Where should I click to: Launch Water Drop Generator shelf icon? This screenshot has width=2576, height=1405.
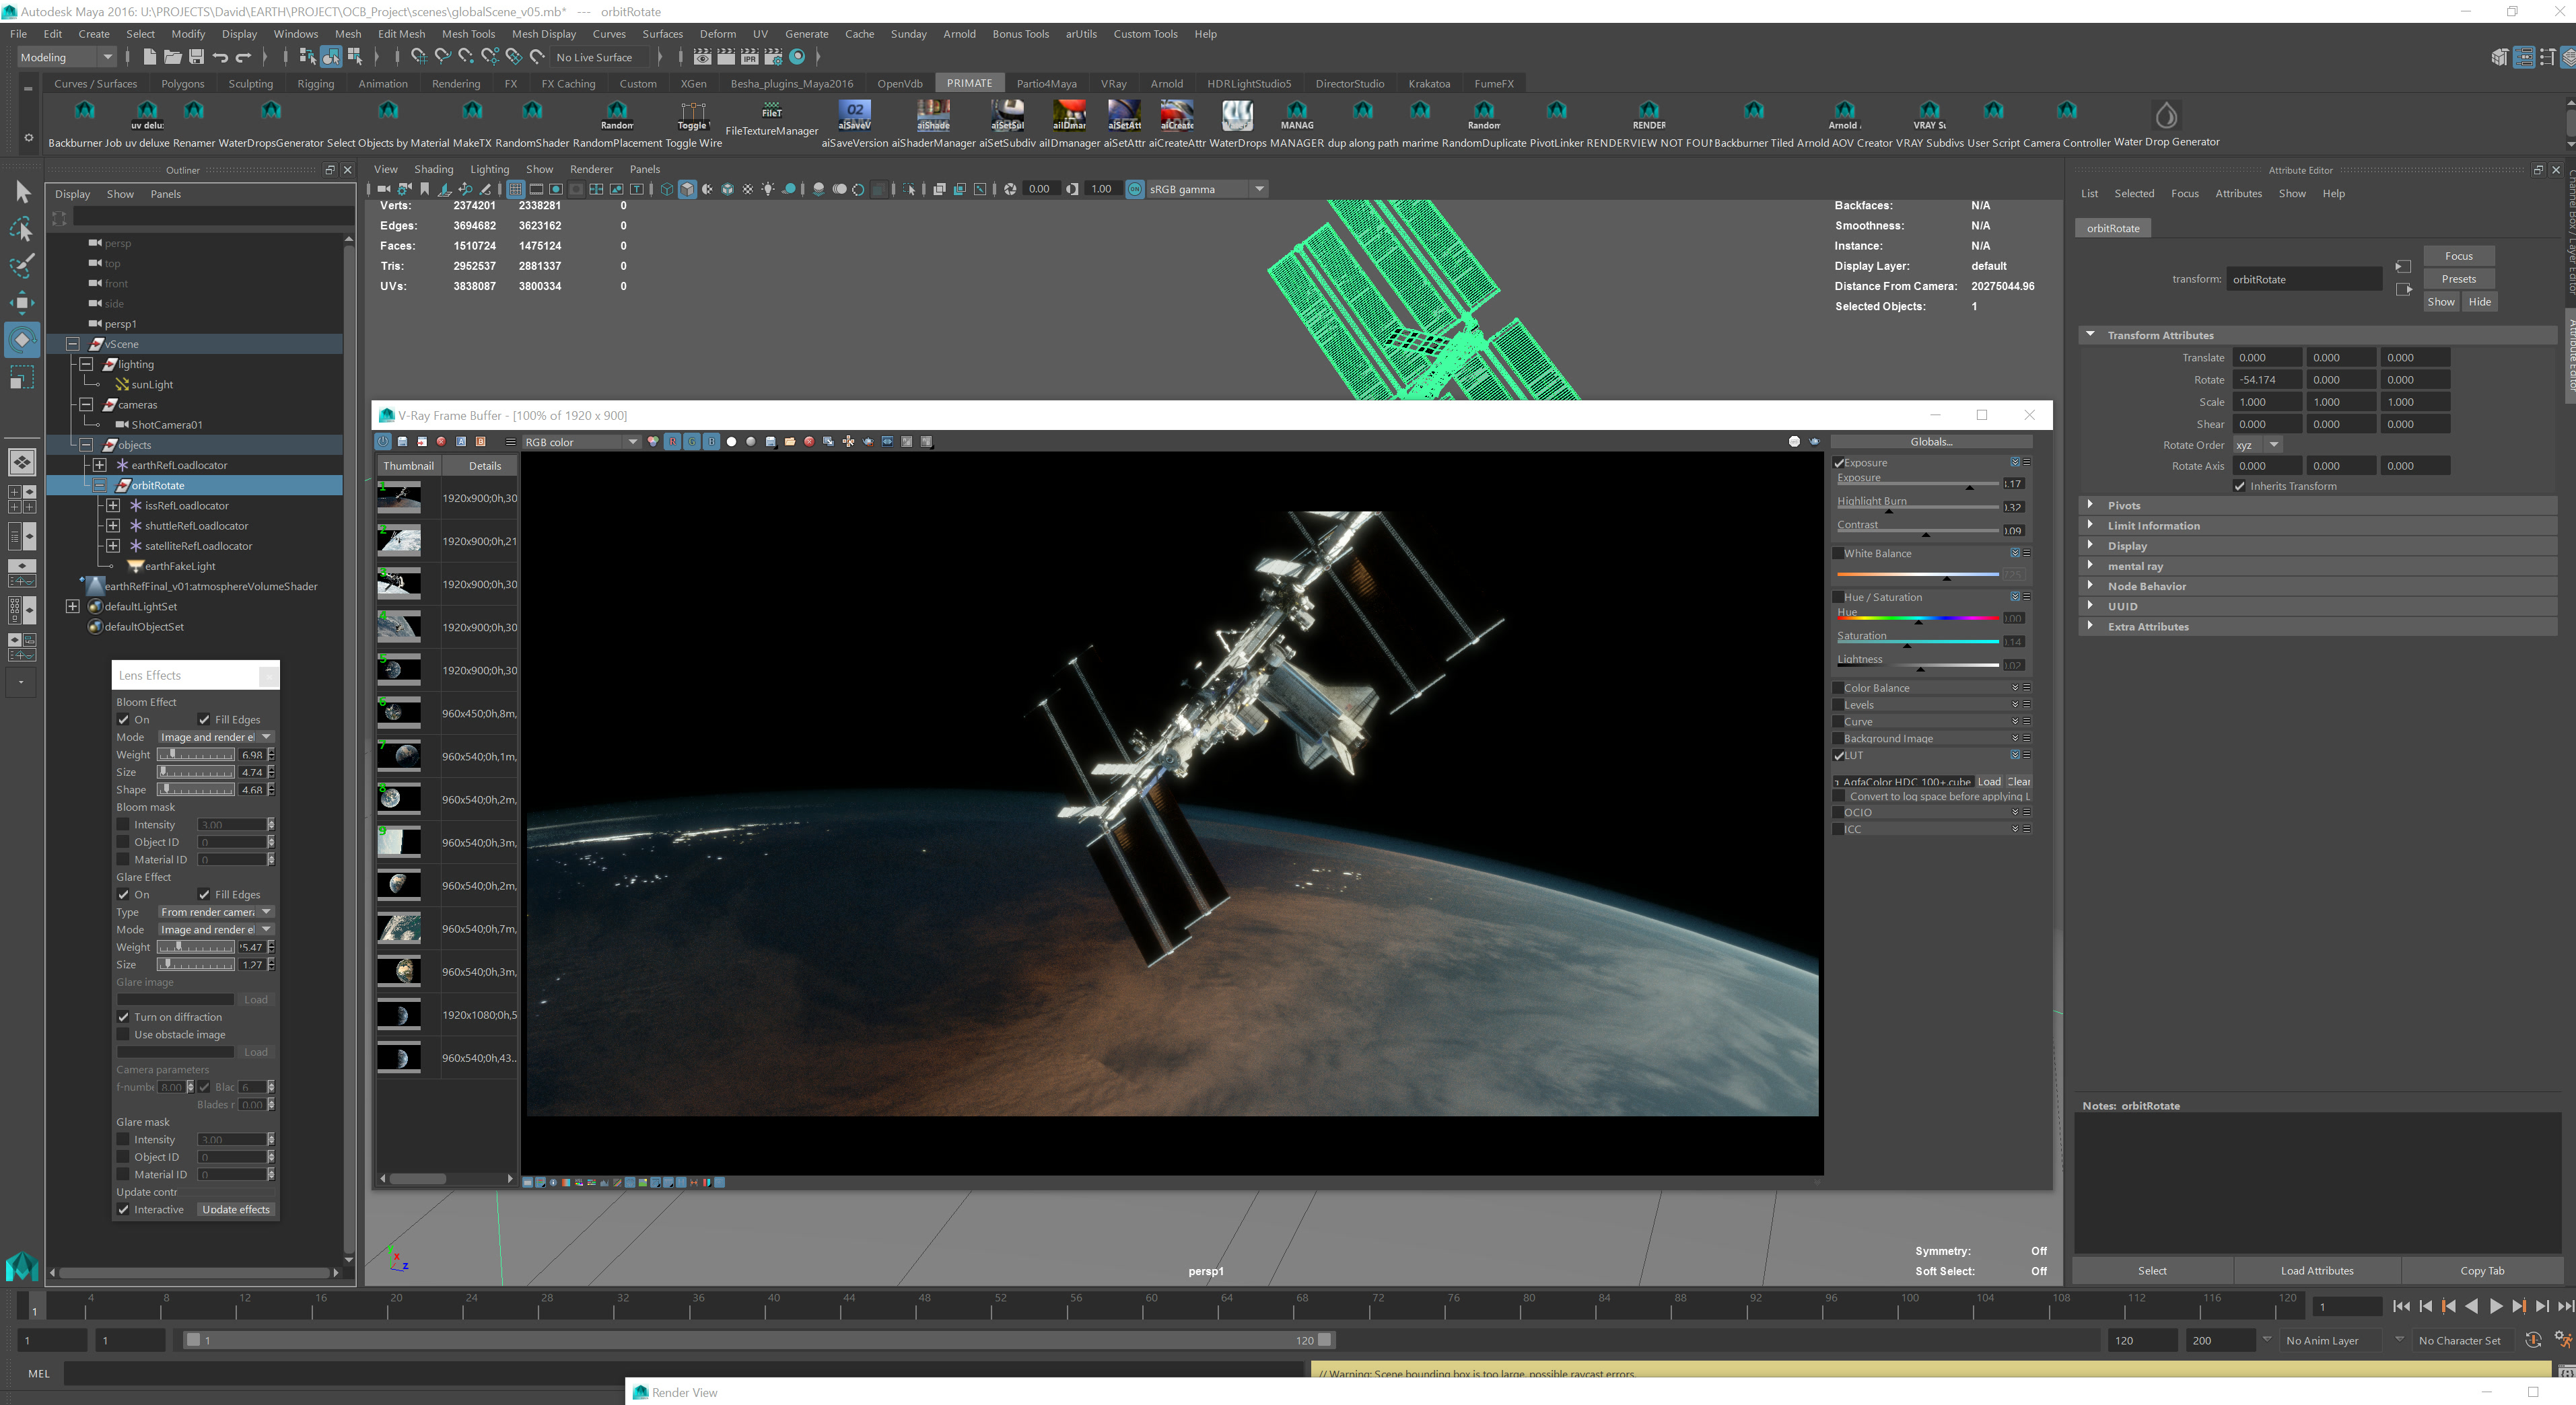2166,117
